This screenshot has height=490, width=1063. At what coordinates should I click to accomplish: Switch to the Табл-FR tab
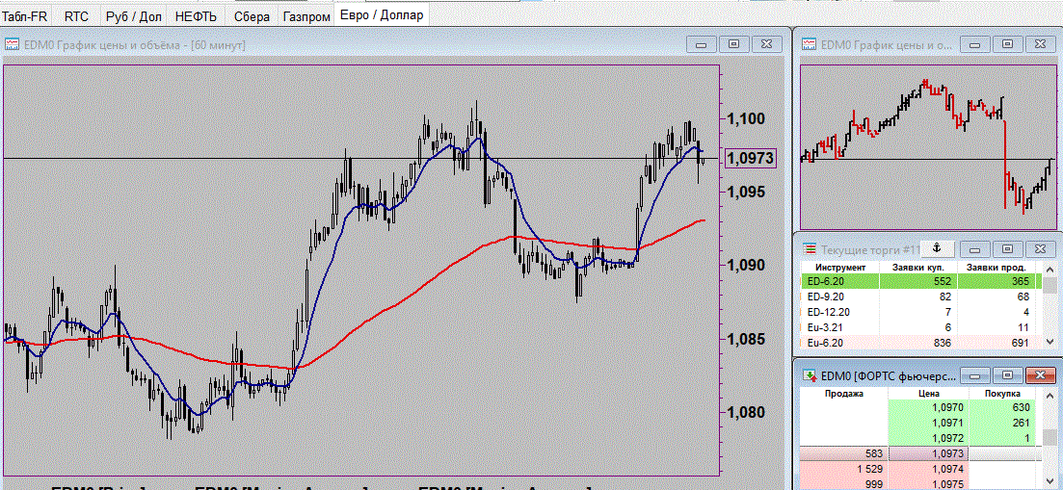(x=25, y=16)
